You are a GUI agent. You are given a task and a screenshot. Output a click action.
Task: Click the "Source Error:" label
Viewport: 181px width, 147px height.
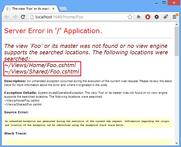pyautogui.click(x=16, y=112)
